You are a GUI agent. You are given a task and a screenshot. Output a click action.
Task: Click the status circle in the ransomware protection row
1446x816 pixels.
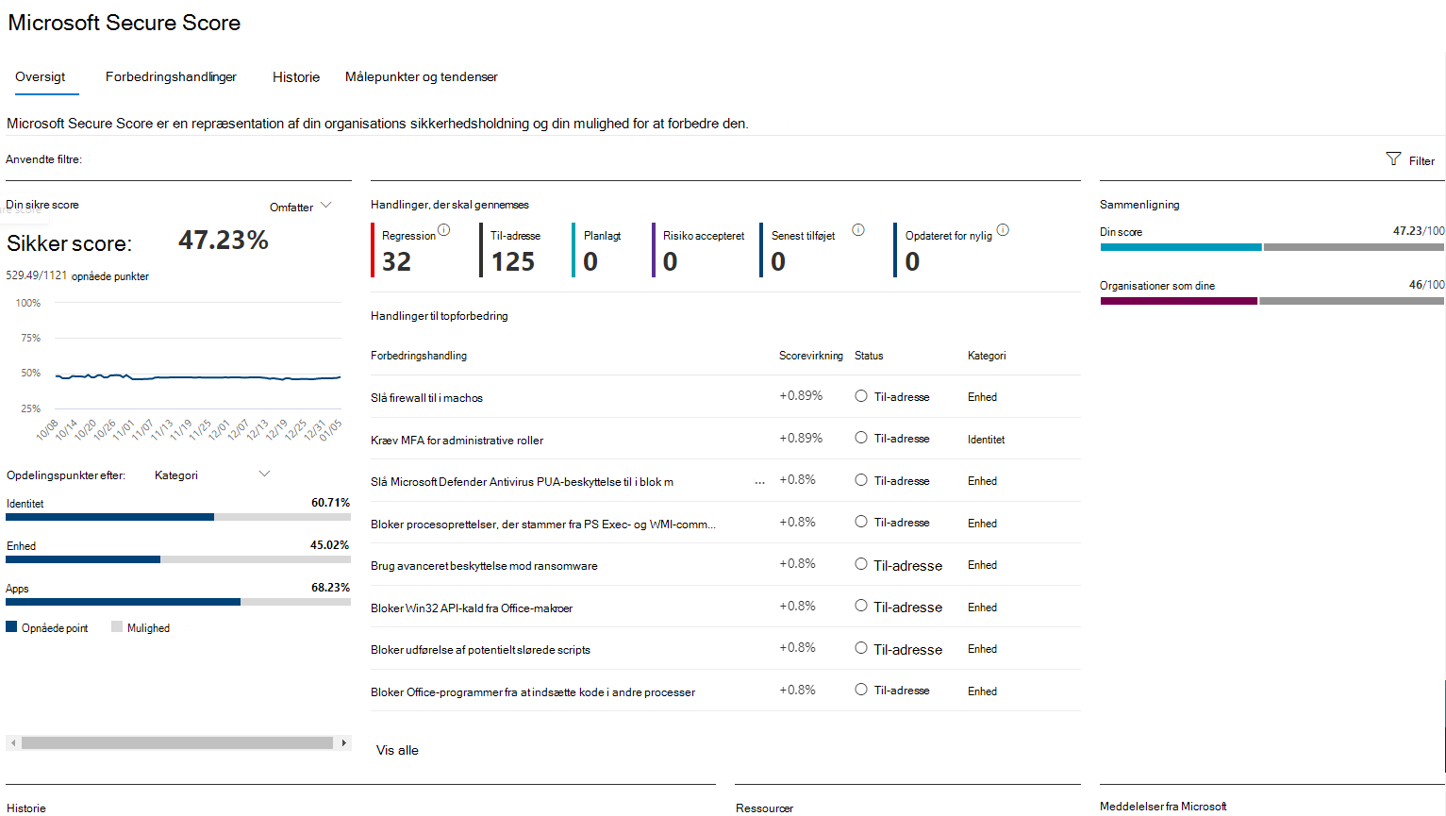[861, 564]
